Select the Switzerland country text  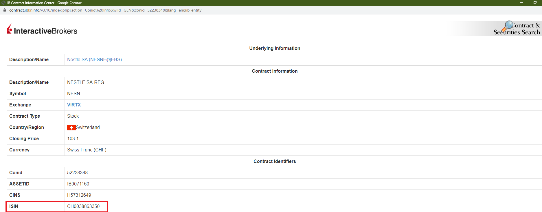pos(88,127)
